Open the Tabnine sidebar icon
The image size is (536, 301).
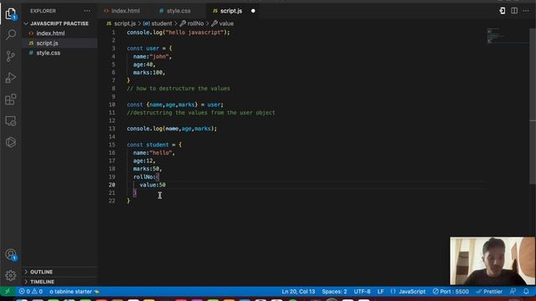[11, 142]
